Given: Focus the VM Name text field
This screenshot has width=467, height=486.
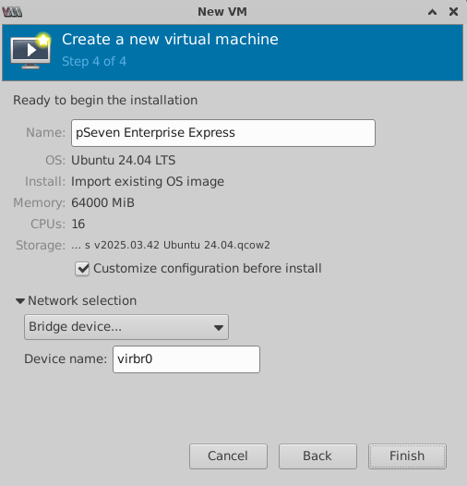Looking at the screenshot, I should point(223,133).
